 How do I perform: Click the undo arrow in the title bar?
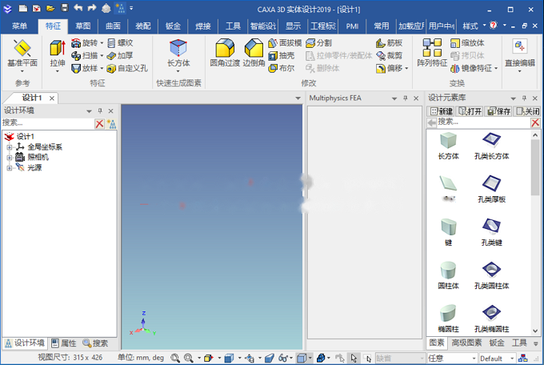[x=78, y=8]
